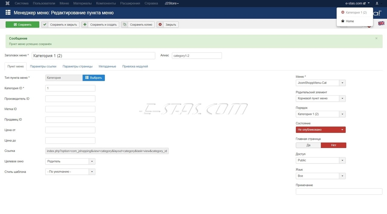Click the green Сохранить button
387x214 pixels.
[22, 25]
